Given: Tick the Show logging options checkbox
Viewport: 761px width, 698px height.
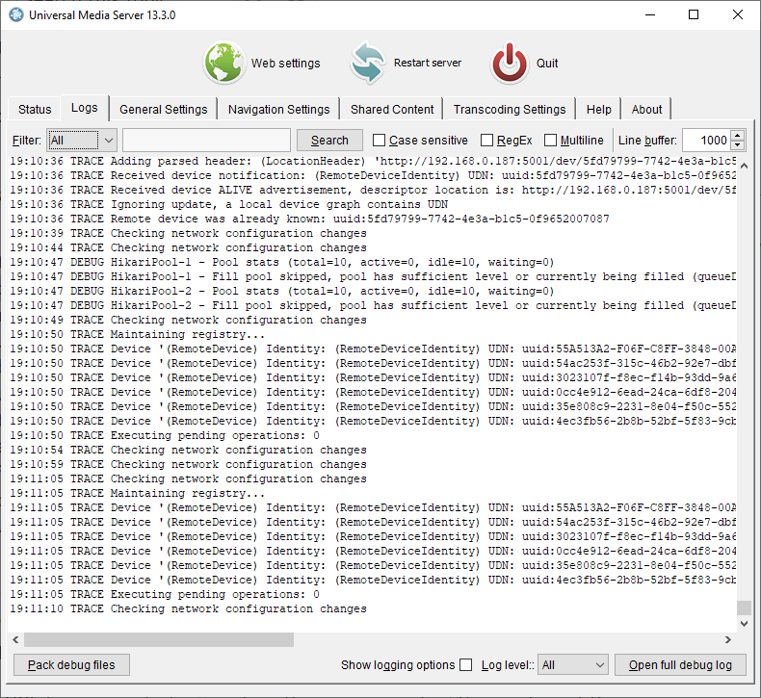Looking at the screenshot, I should click(x=466, y=664).
